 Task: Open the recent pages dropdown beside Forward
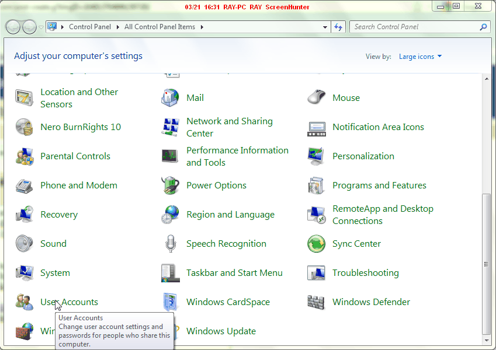point(41,27)
